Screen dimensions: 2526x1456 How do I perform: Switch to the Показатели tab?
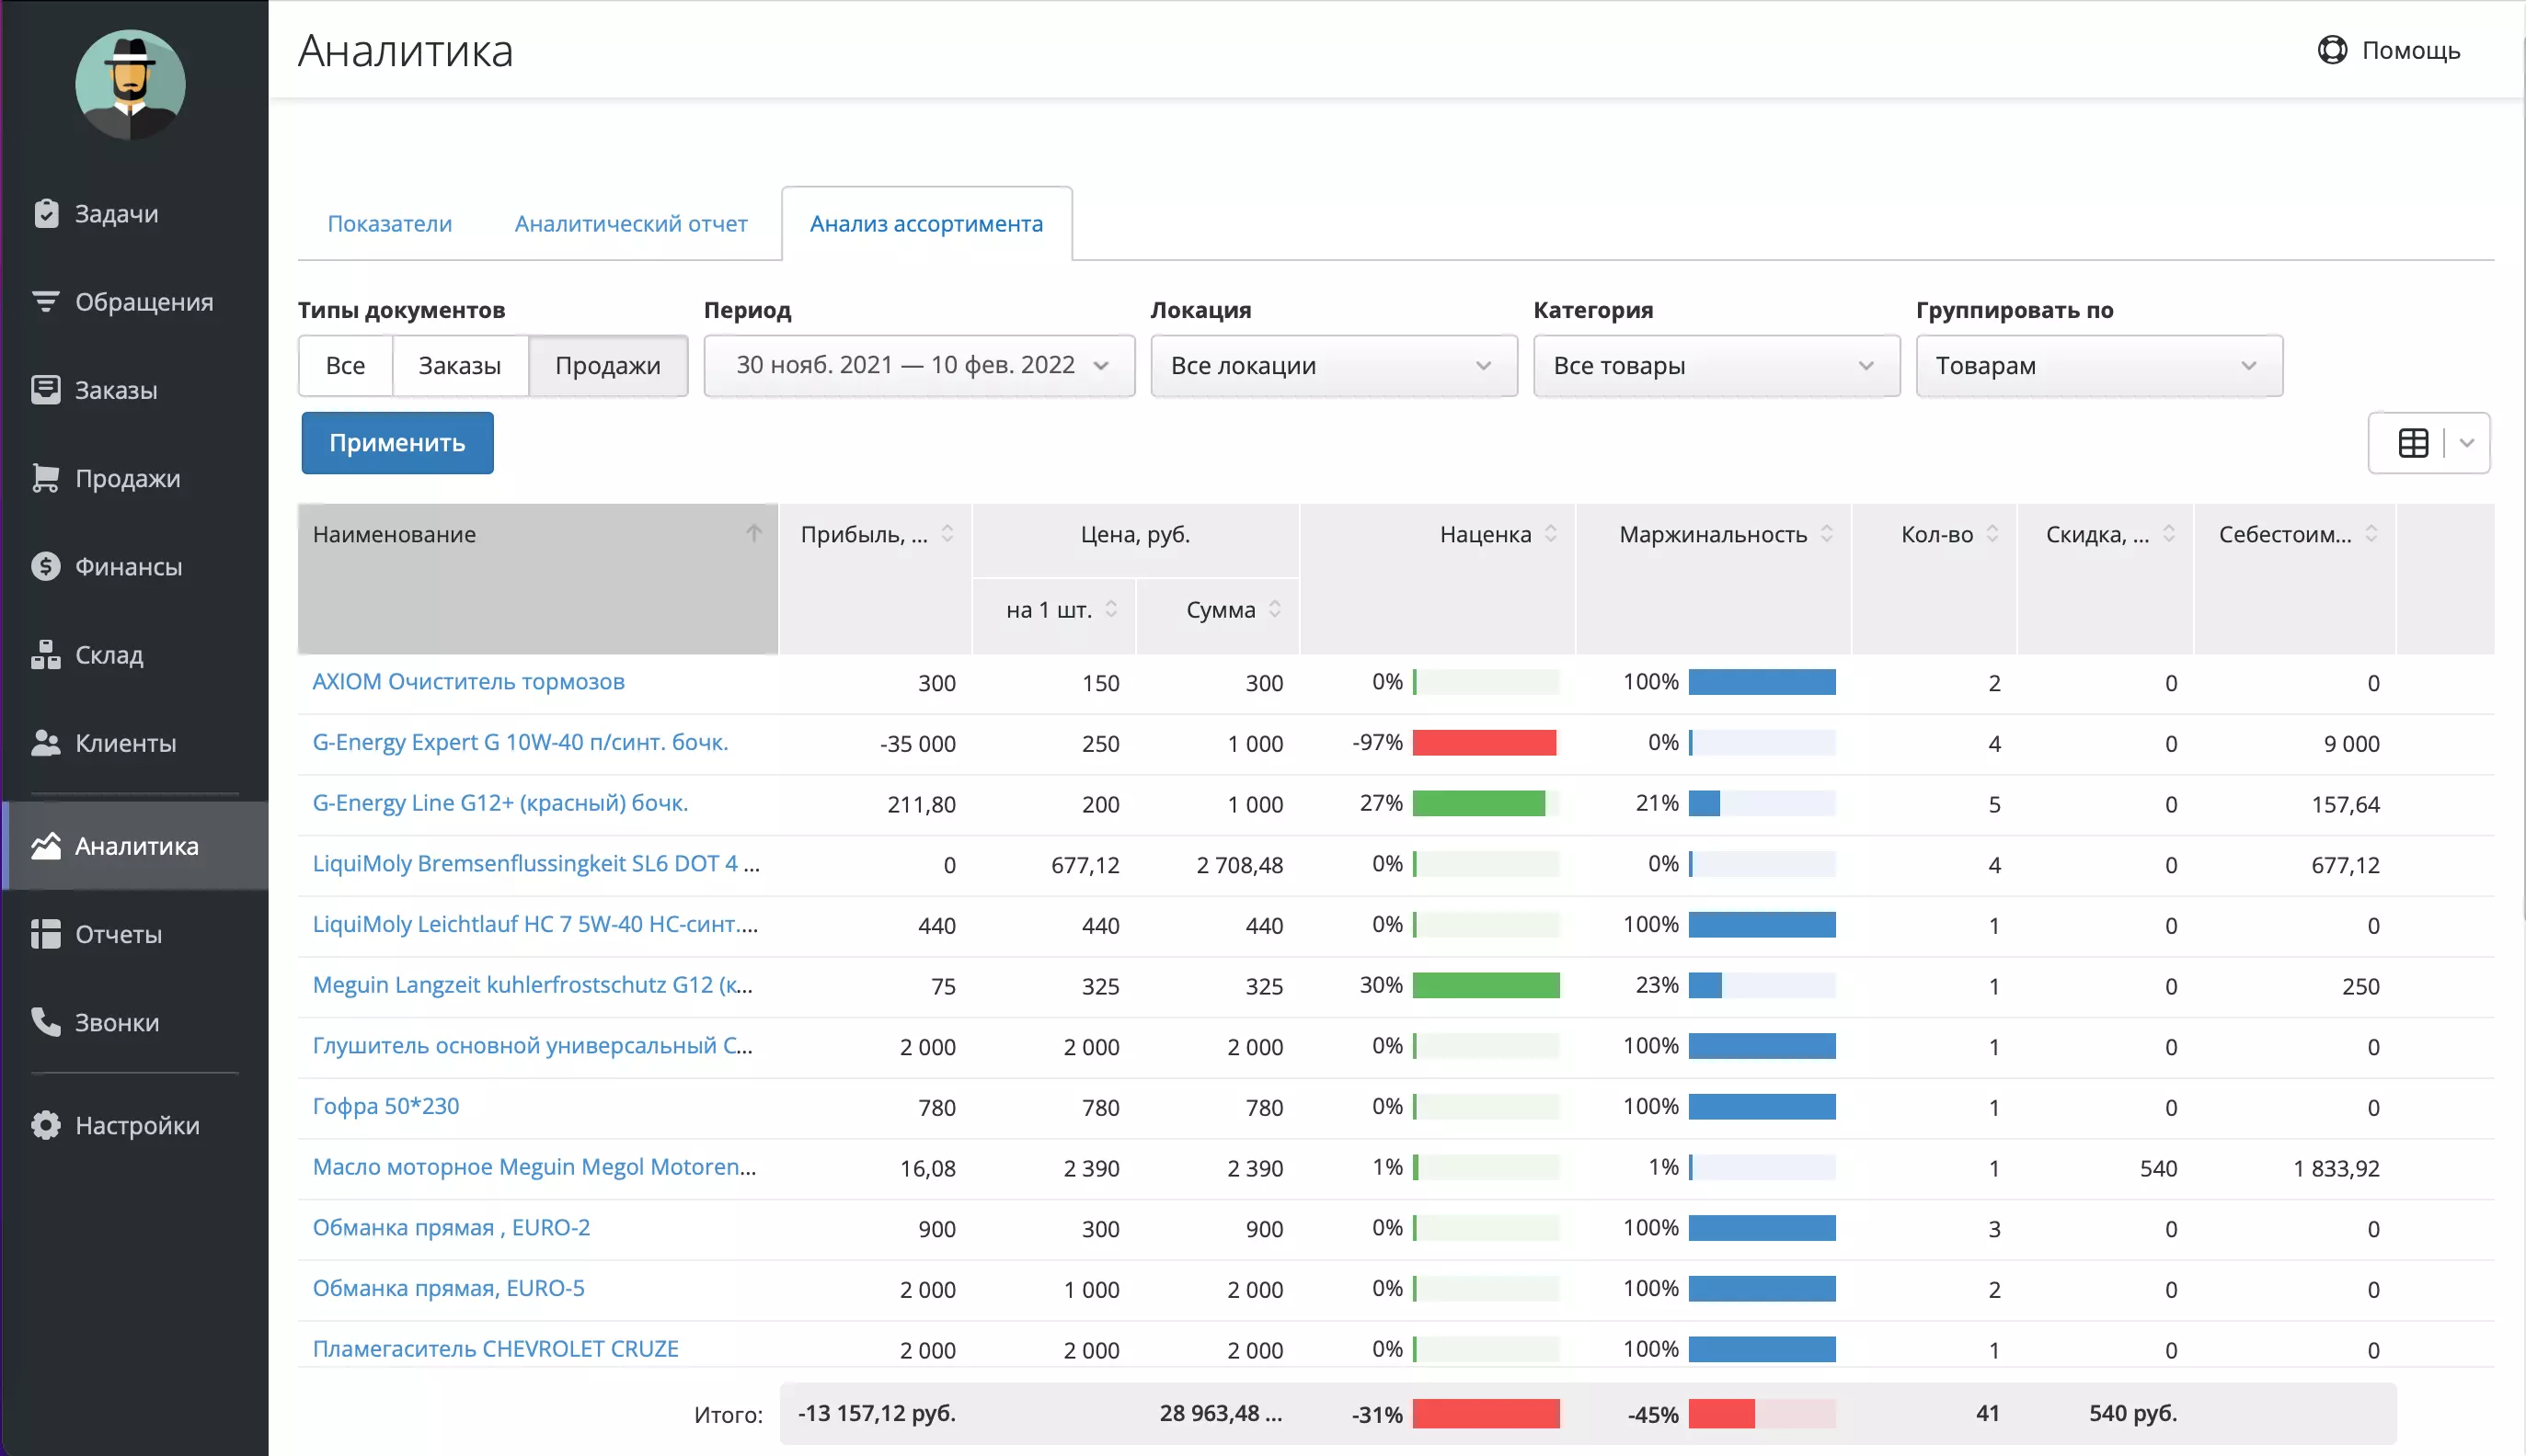pos(390,223)
